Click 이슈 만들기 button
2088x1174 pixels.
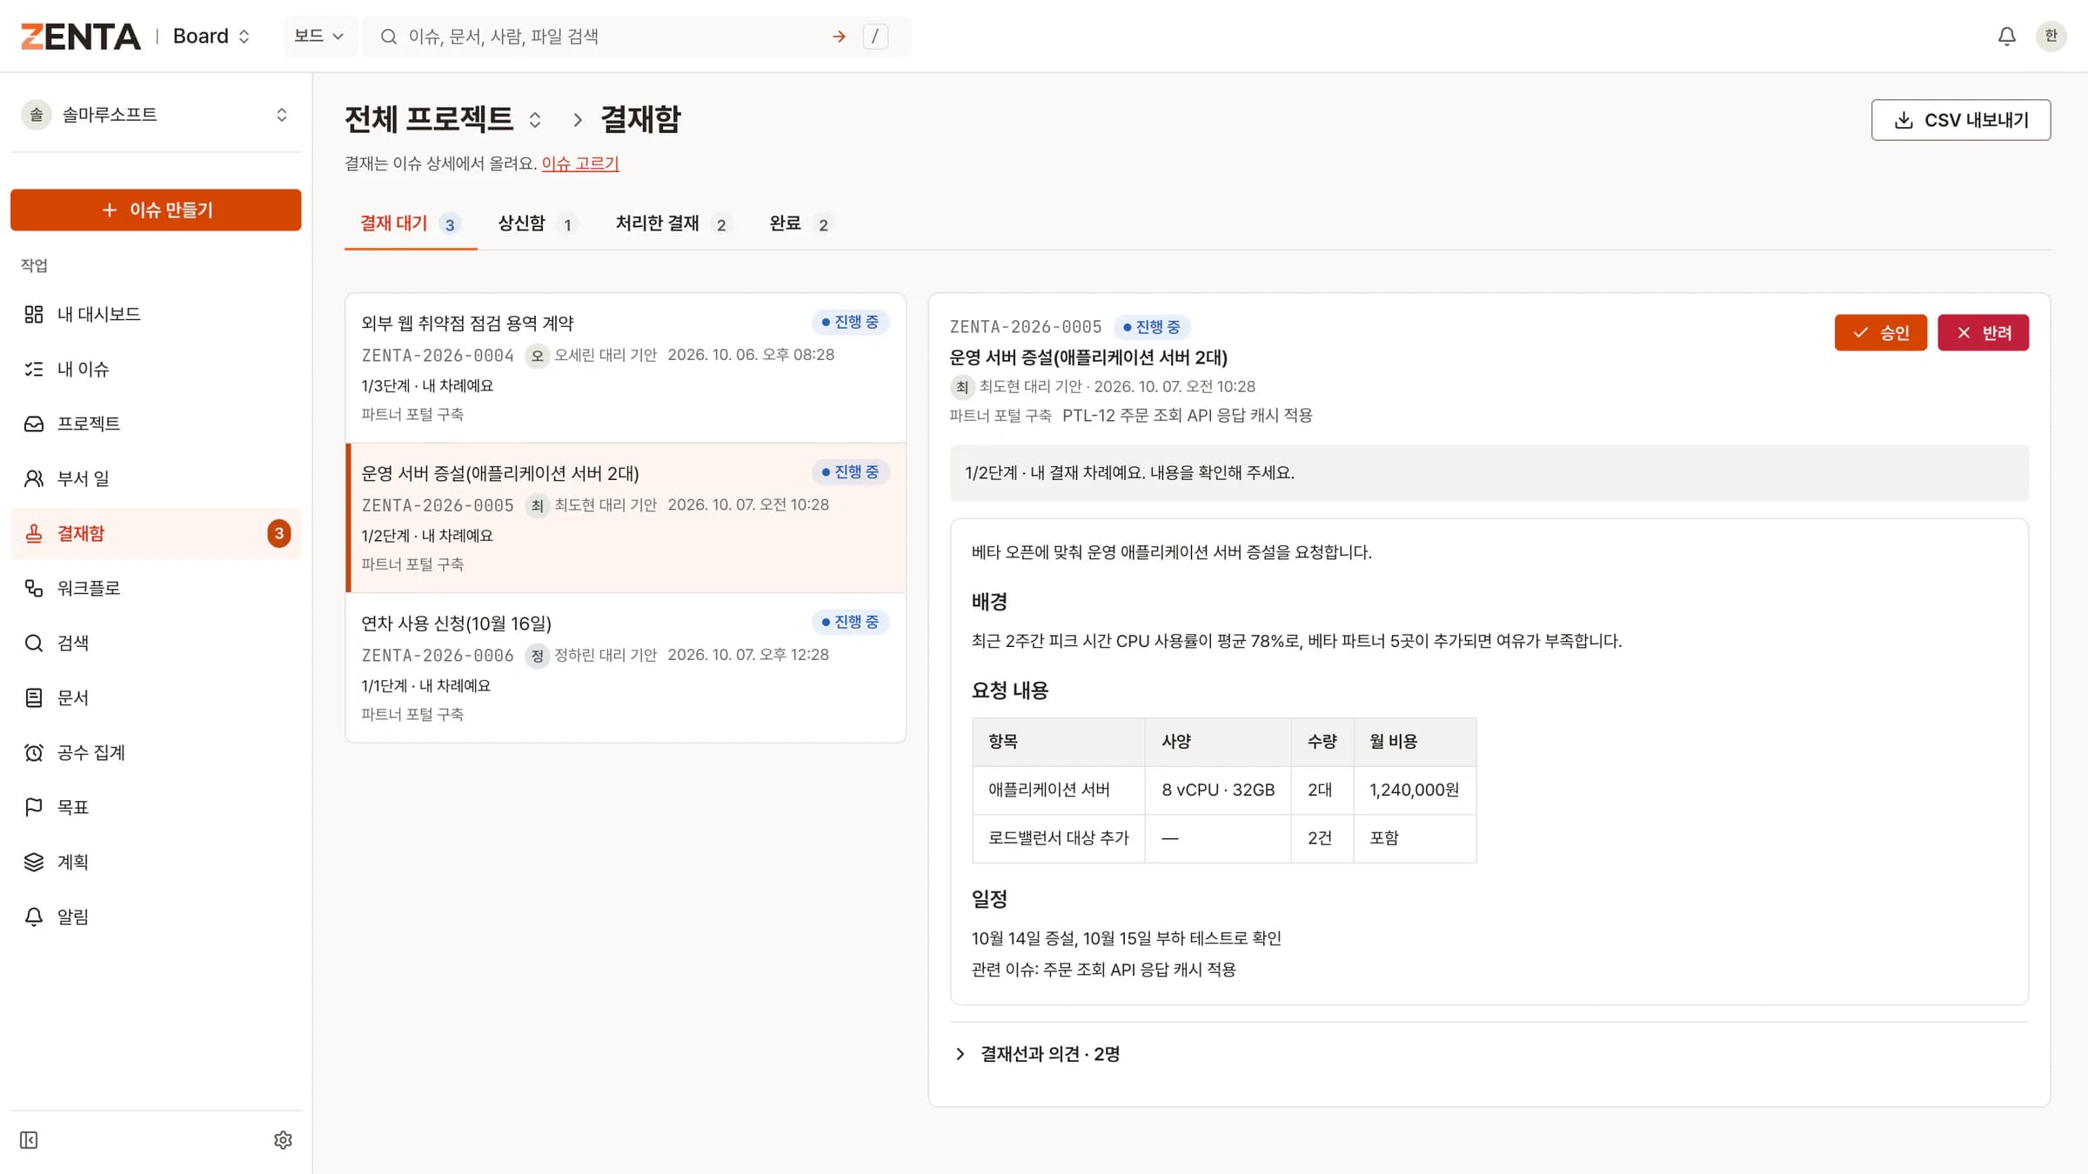[156, 210]
